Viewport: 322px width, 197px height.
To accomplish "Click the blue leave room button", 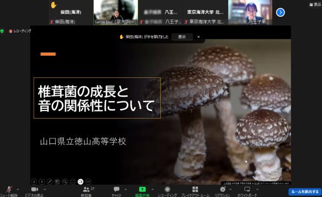I will 305,192.
